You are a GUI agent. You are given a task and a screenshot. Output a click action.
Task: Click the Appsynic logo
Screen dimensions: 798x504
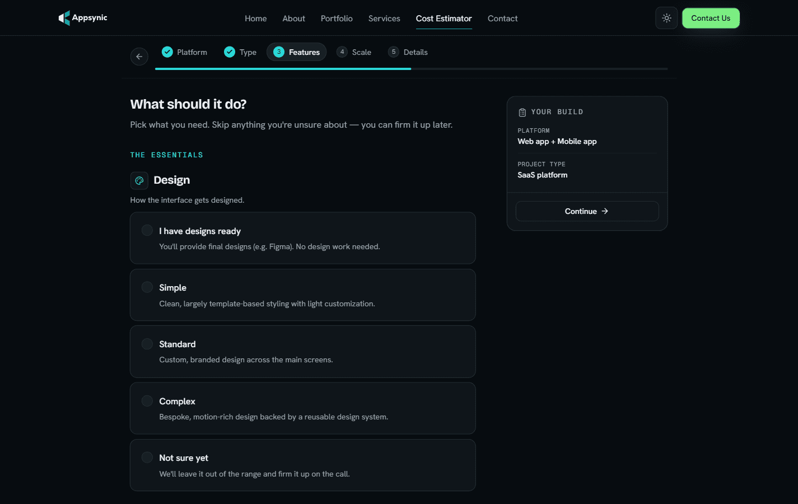(x=83, y=18)
